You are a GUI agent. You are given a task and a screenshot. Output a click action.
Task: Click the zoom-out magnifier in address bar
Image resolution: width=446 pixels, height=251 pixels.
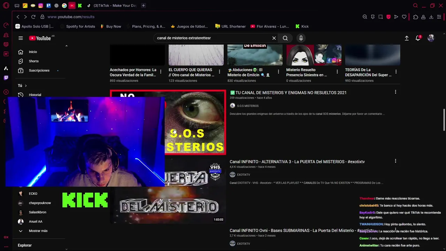pos(365,17)
